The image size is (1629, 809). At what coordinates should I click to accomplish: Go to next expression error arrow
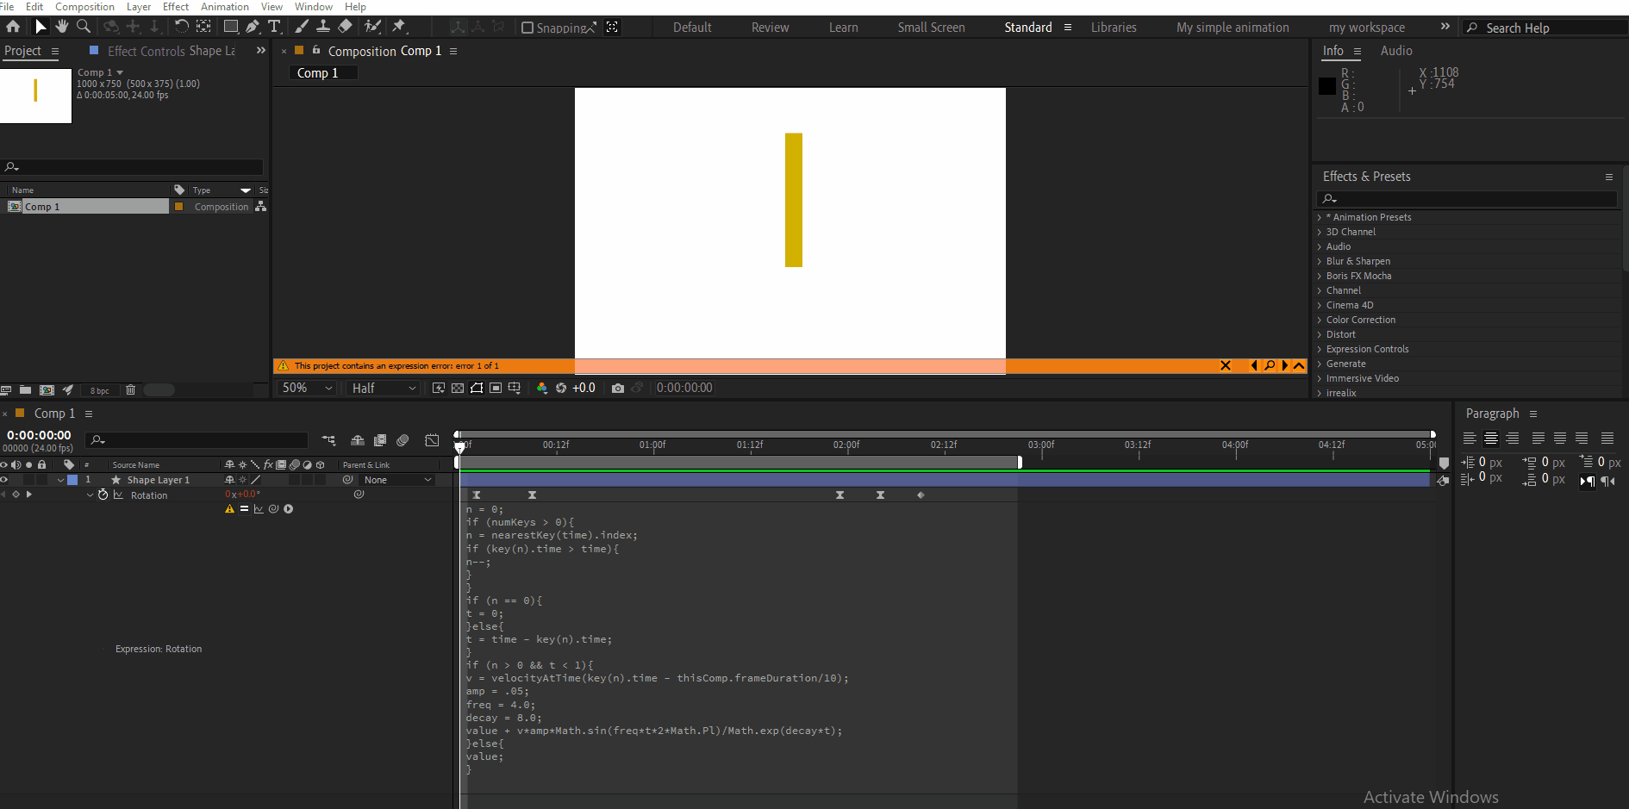1284,366
